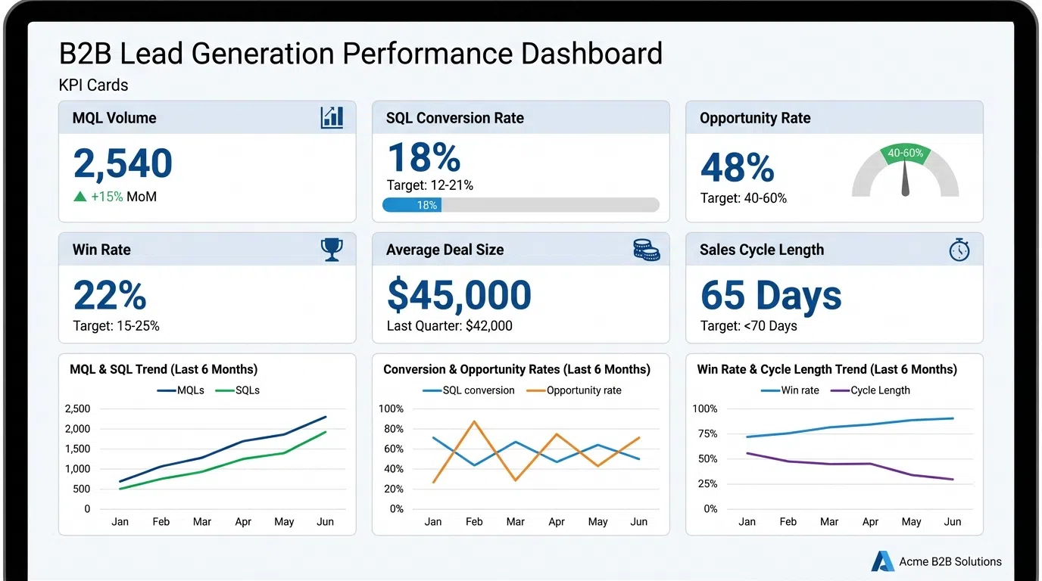Toggle the MQLs series in the trend legend
Screen dimensions: 1042x581
coord(180,390)
